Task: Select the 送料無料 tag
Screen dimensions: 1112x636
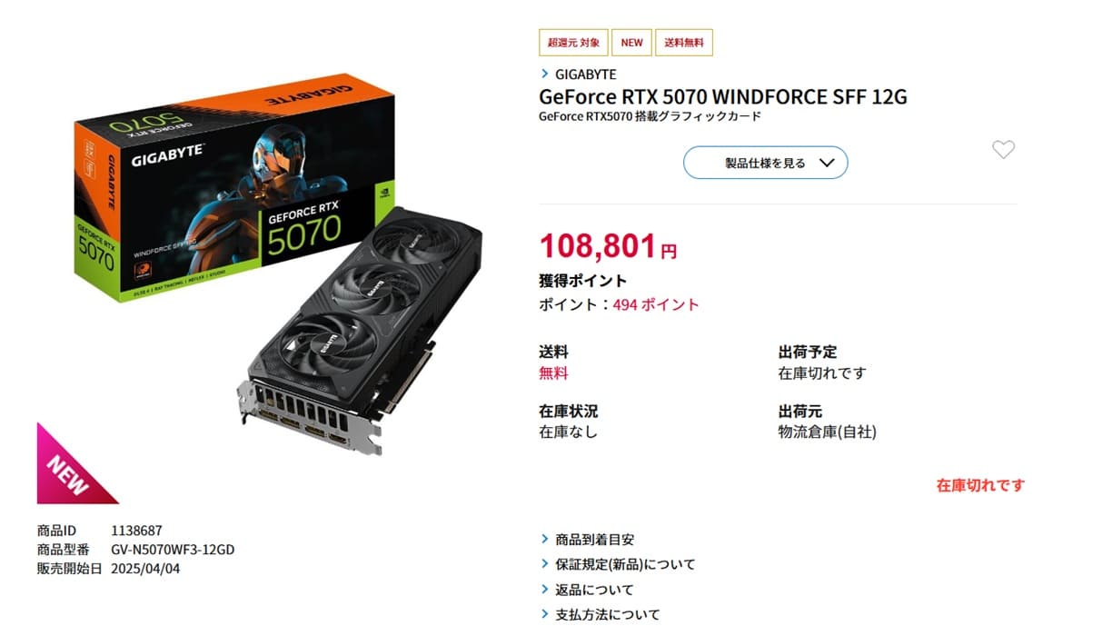Action: (x=684, y=43)
